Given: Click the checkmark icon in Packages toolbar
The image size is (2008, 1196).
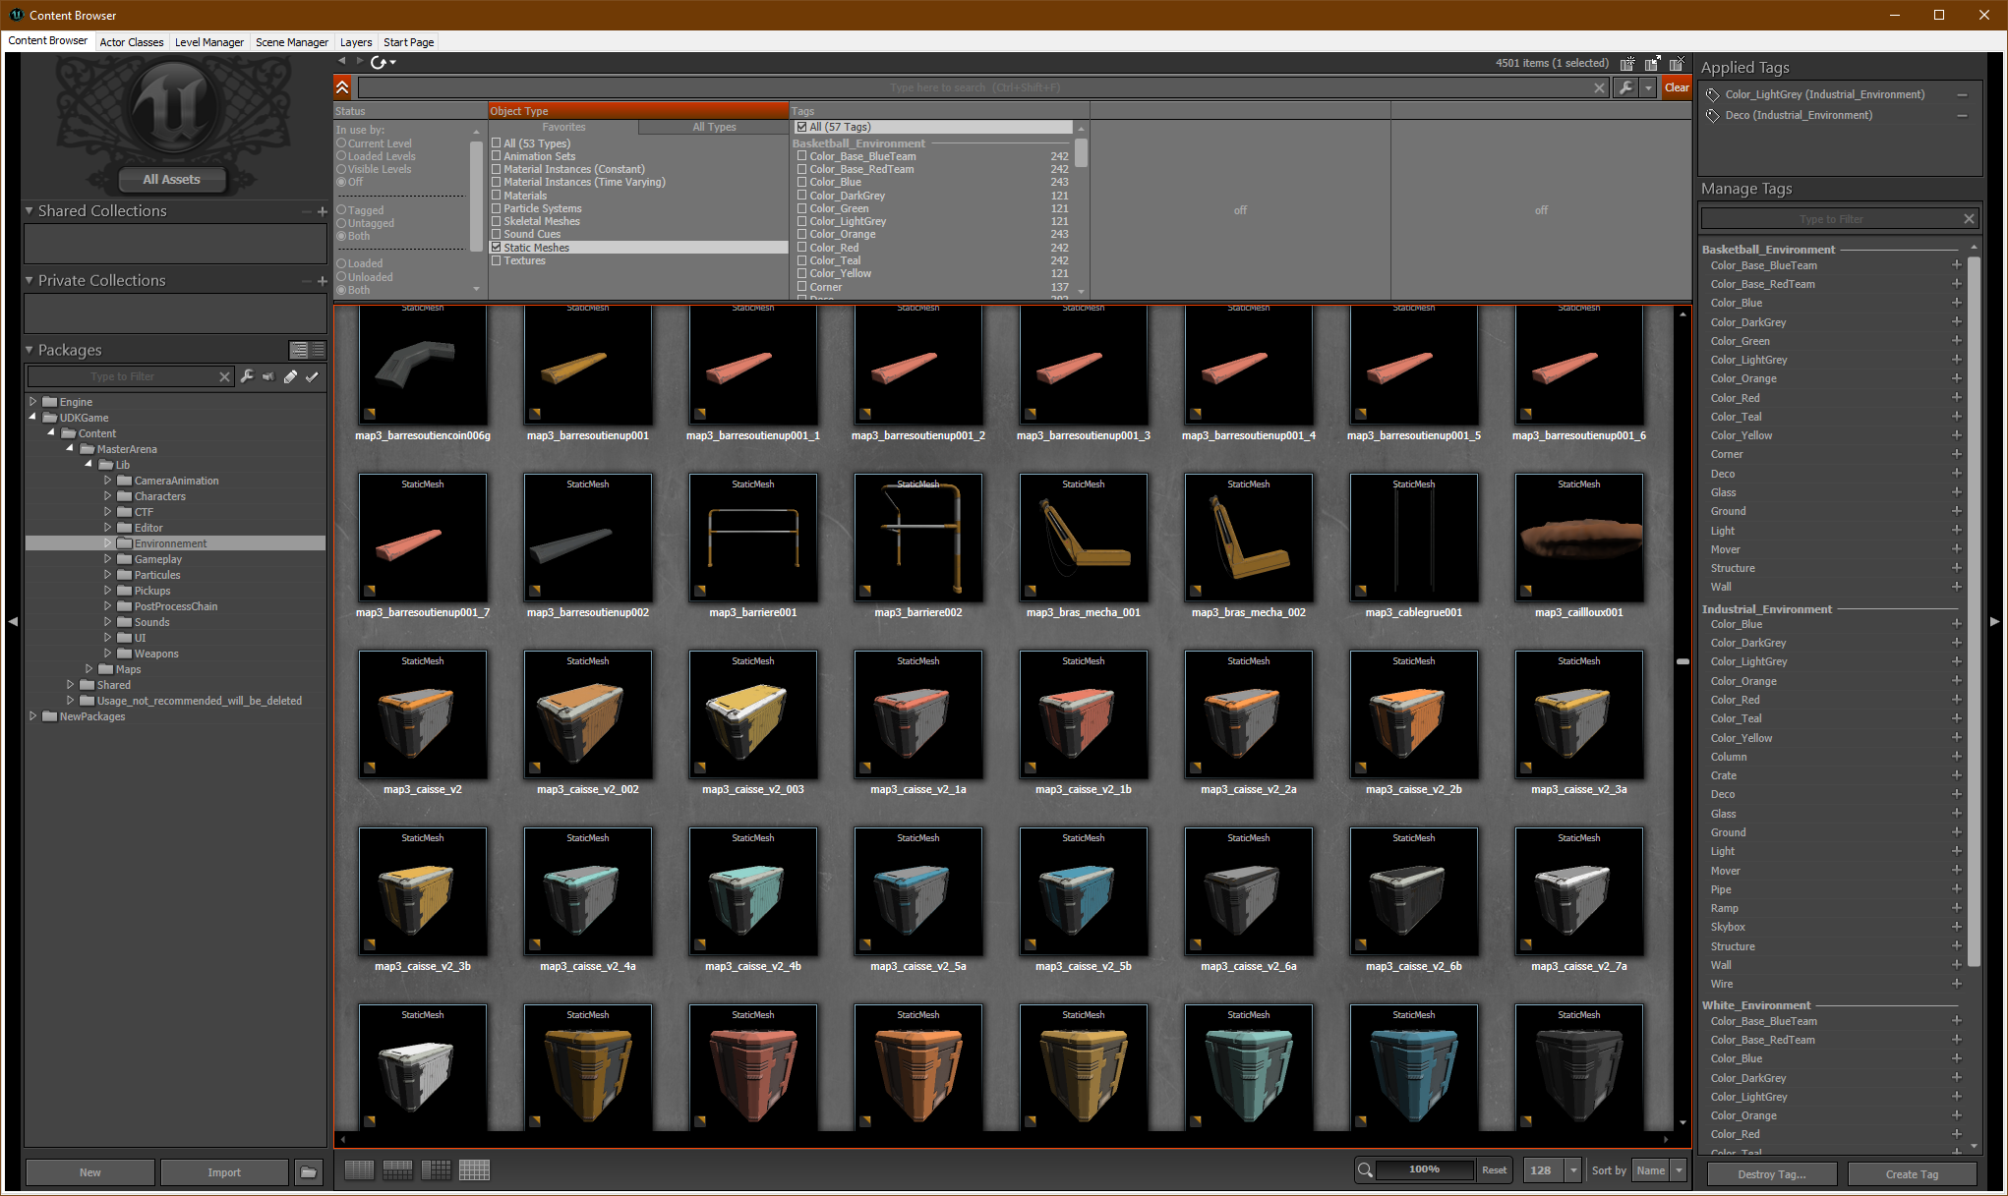Looking at the screenshot, I should (312, 376).
